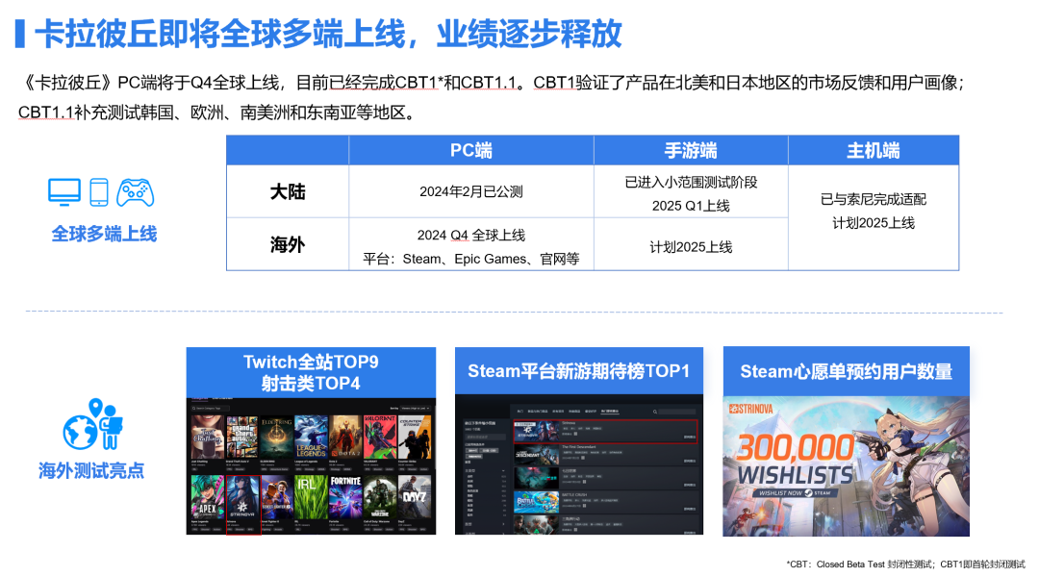The image size is (1039, 576).
Task: Toggle the Shooter tag under Apex Legends
Action: coord(204,529)
